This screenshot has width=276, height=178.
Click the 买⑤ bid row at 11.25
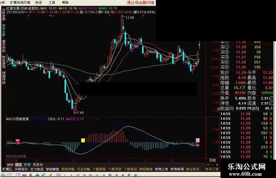point(240,67)
